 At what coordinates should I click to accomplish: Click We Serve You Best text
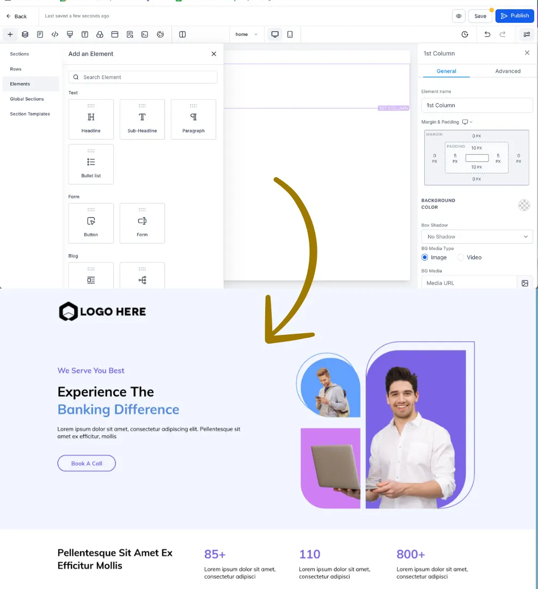click(x=91, y=371)
